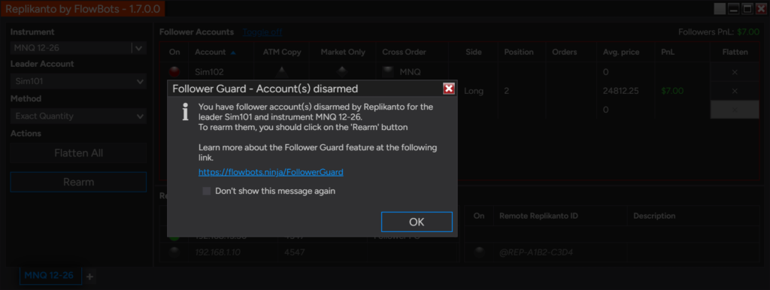Open the flowbots.ninja/FollowerGuard link
The image size is (770, 290).
click(x=271, y=172)
